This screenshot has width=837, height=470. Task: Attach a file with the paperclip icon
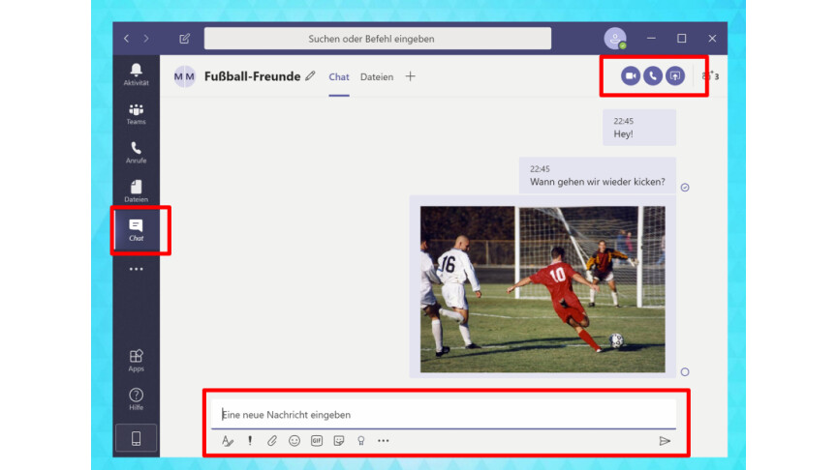[272, 441]
